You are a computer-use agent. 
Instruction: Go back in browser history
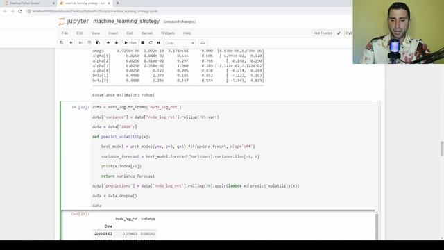tap(5, 11)
